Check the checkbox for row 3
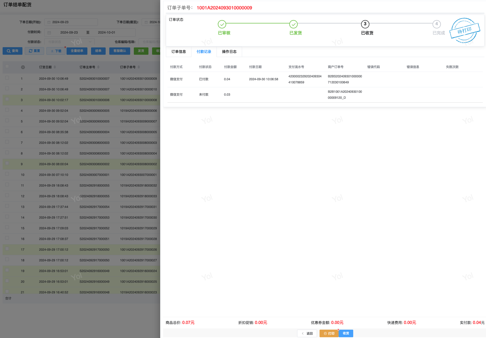 7,99
